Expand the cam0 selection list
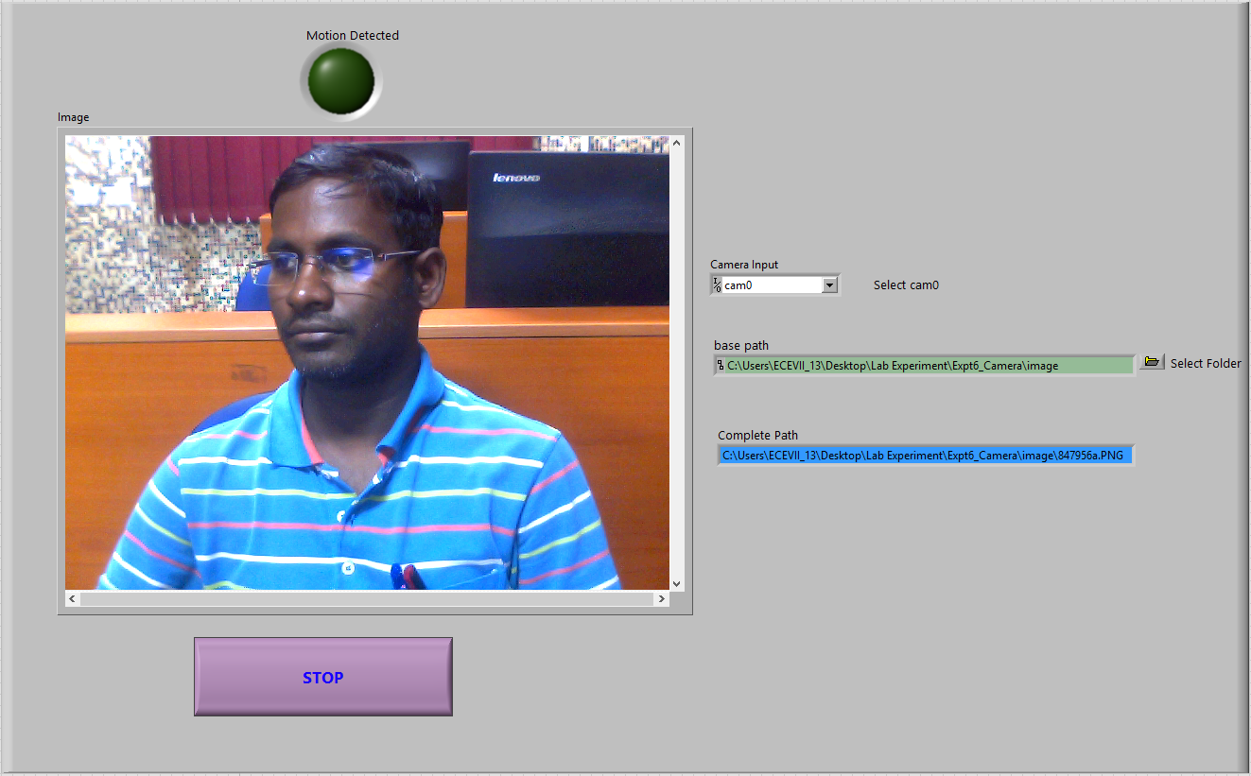 tap(829, 284)
